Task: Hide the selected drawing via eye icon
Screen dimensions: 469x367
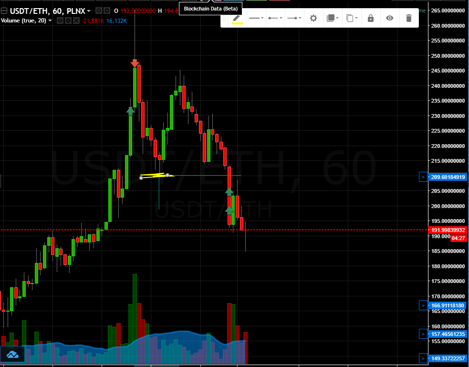Action: [389, 18]
